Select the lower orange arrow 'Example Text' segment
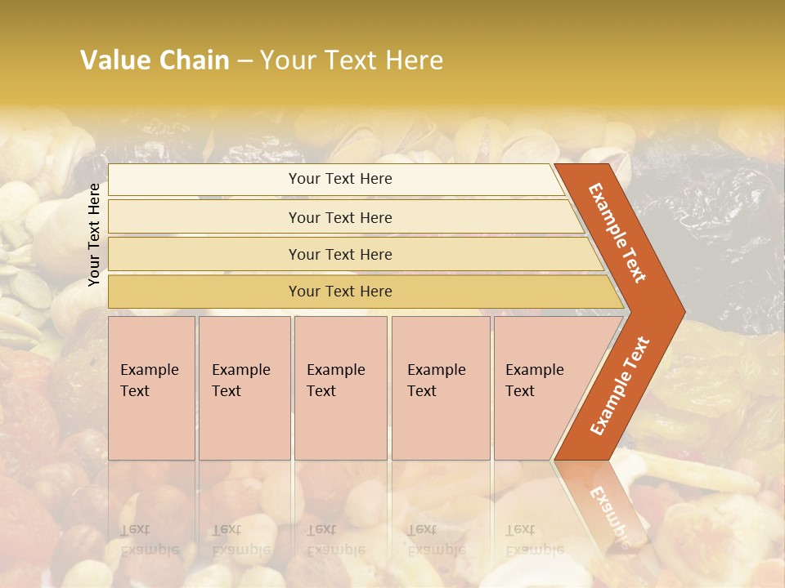Image resolution: width=785 pixels, height=588 pixels. click(619, 386)
